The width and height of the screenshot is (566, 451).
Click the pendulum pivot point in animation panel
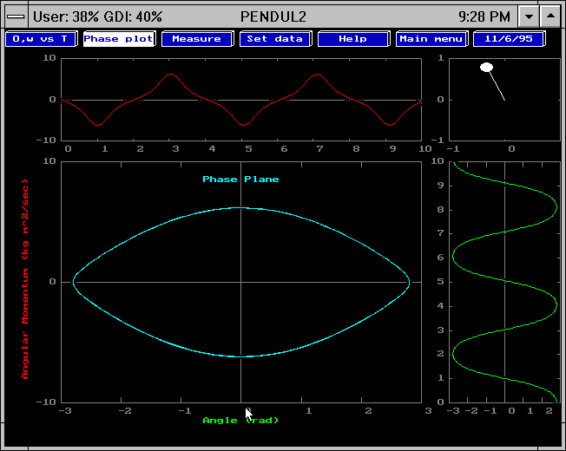tap(505, 100)
